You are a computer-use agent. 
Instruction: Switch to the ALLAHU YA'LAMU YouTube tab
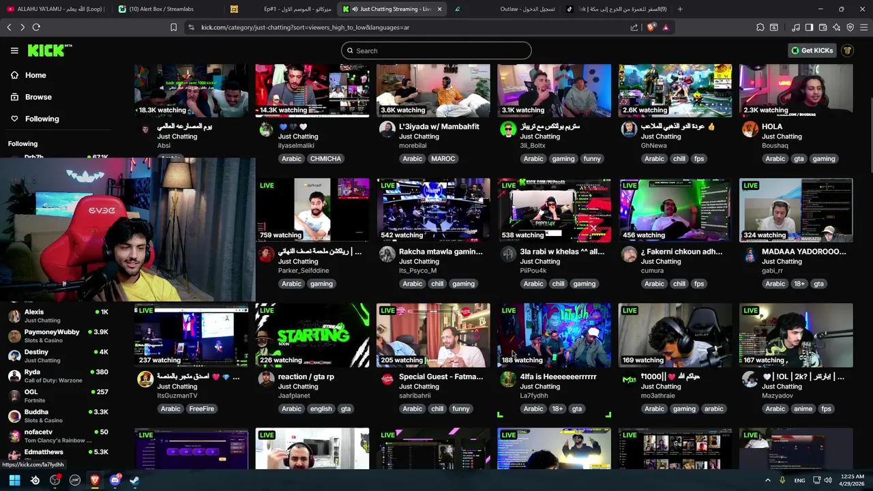(55, 9)
